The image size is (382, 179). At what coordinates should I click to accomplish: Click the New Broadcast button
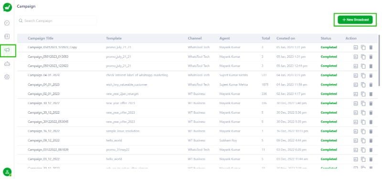[355, 20]
